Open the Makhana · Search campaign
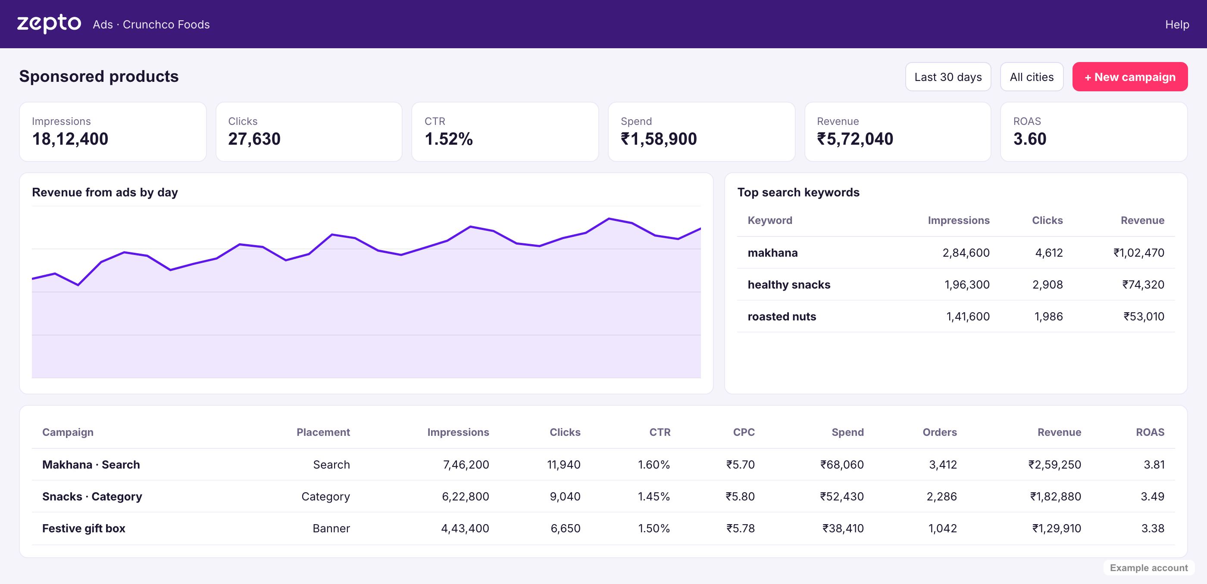Image resolution: width=1207 pixels, height=584 pixels. tap(91, 465)
